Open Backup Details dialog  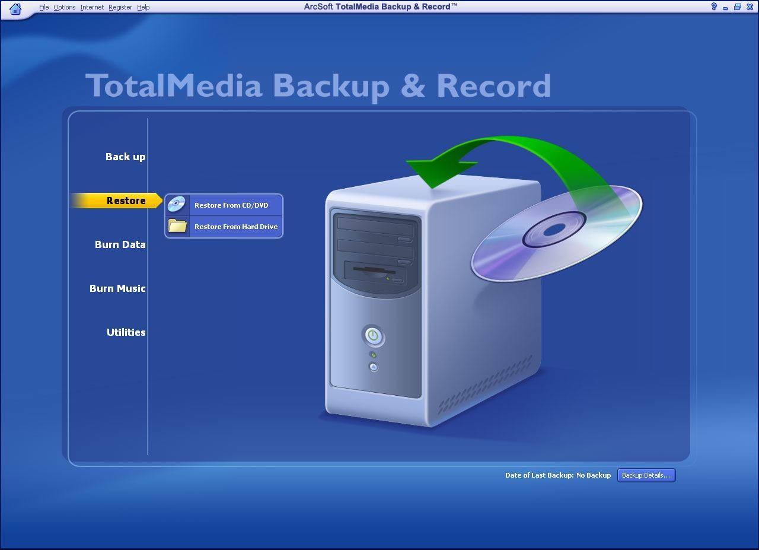coord(646,475)
